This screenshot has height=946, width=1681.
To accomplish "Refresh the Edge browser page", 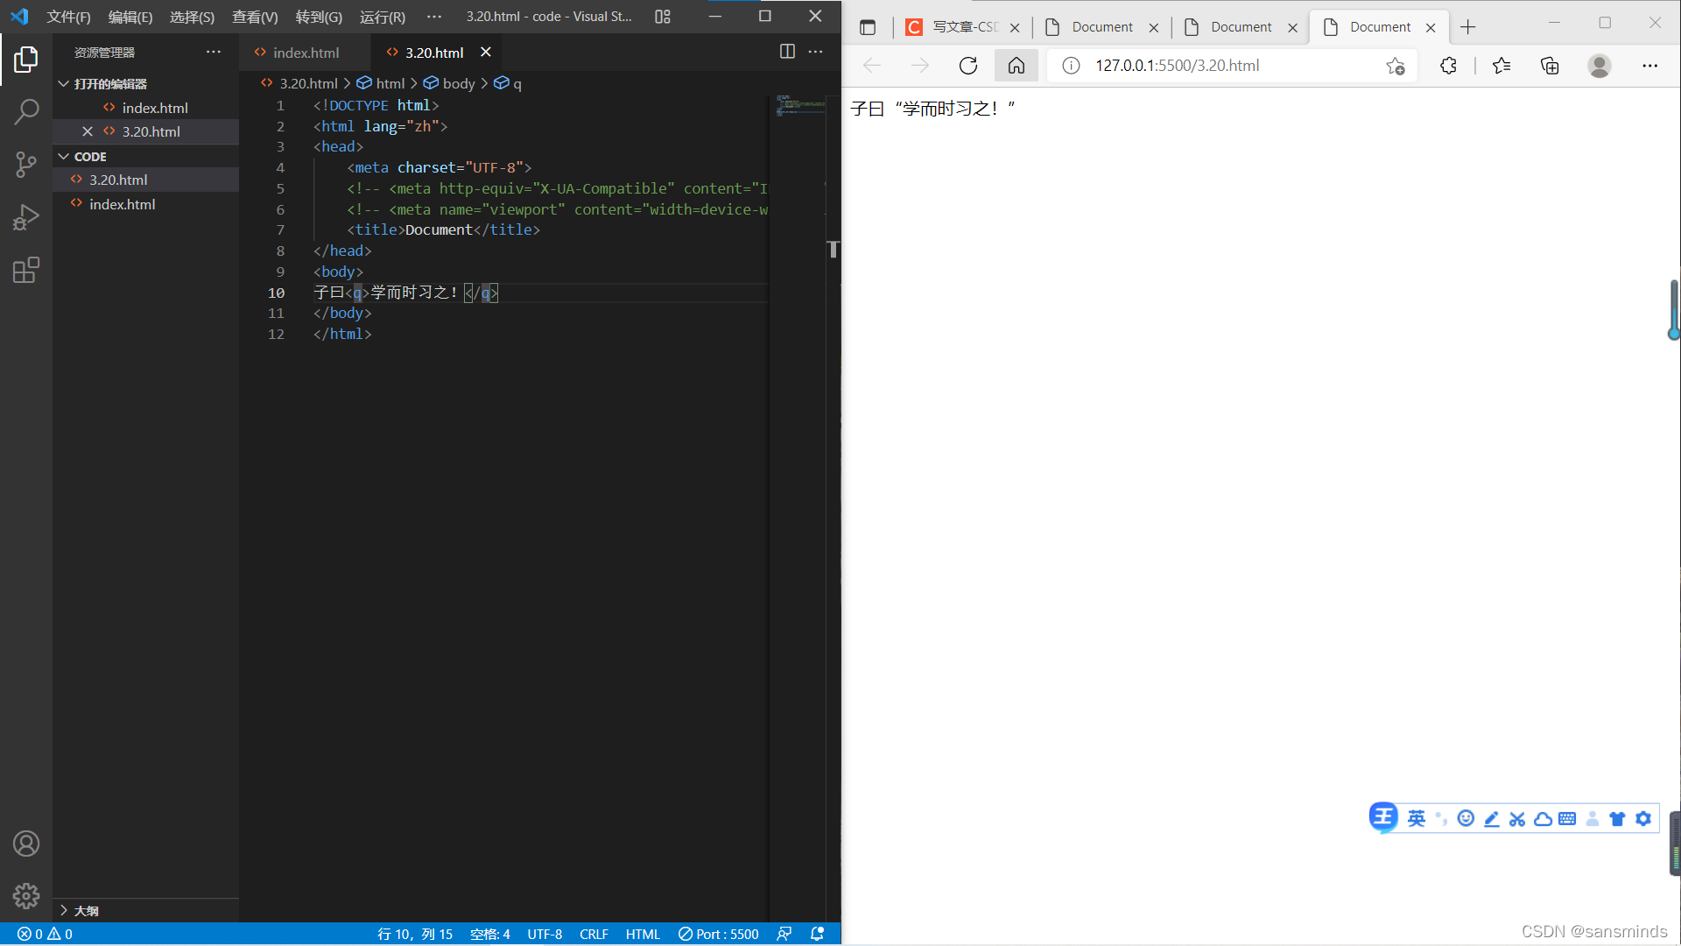I will click(x=968, y=66).
